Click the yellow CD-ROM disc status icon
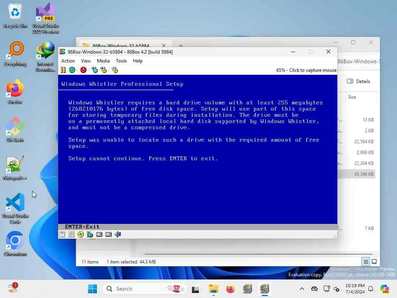The image size is (397, 298). [x=81, y=234]
